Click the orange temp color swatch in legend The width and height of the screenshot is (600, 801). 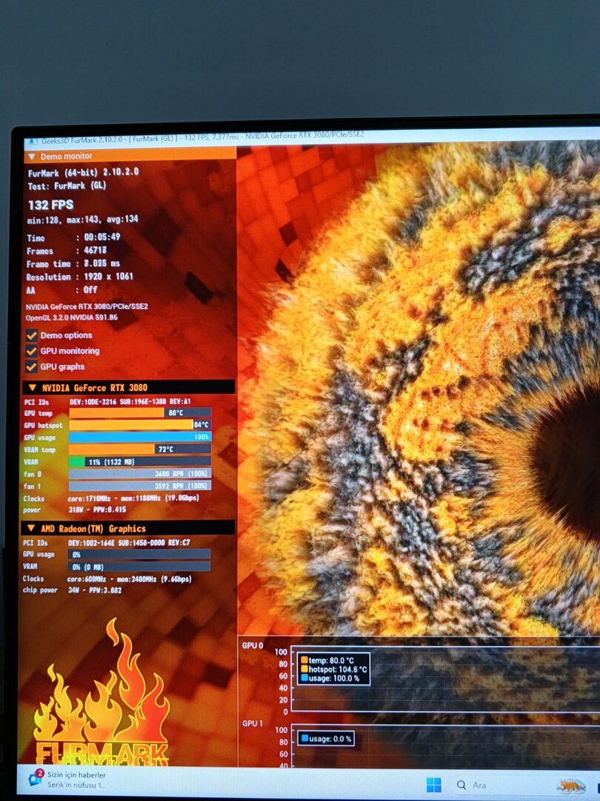coord(304,660)
